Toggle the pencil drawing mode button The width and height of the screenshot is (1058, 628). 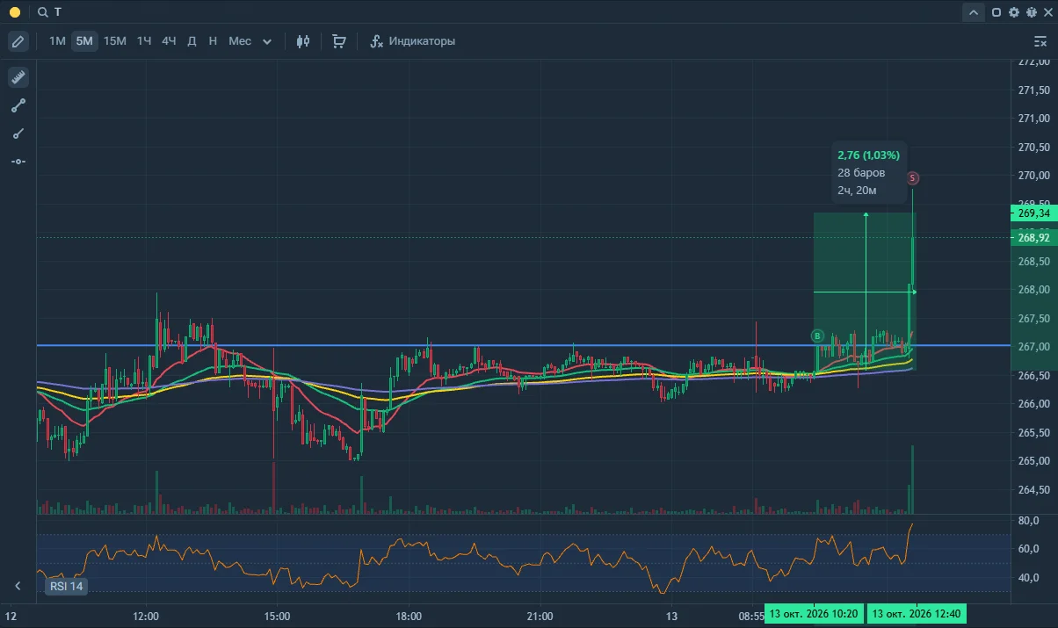[18, 41]
